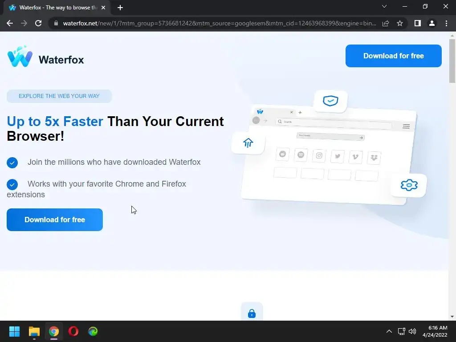456x342 pixels.
Task: Click the Instagram icon in the mock browser
Action: point(319,155)
